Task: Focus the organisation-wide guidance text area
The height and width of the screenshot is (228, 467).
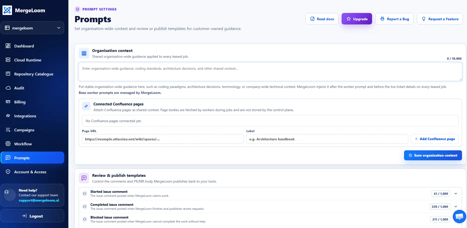Action: [x=270, y=72]
